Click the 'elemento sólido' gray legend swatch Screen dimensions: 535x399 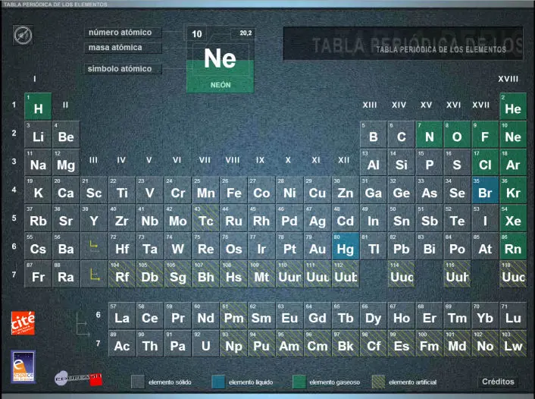coord(137,382)
